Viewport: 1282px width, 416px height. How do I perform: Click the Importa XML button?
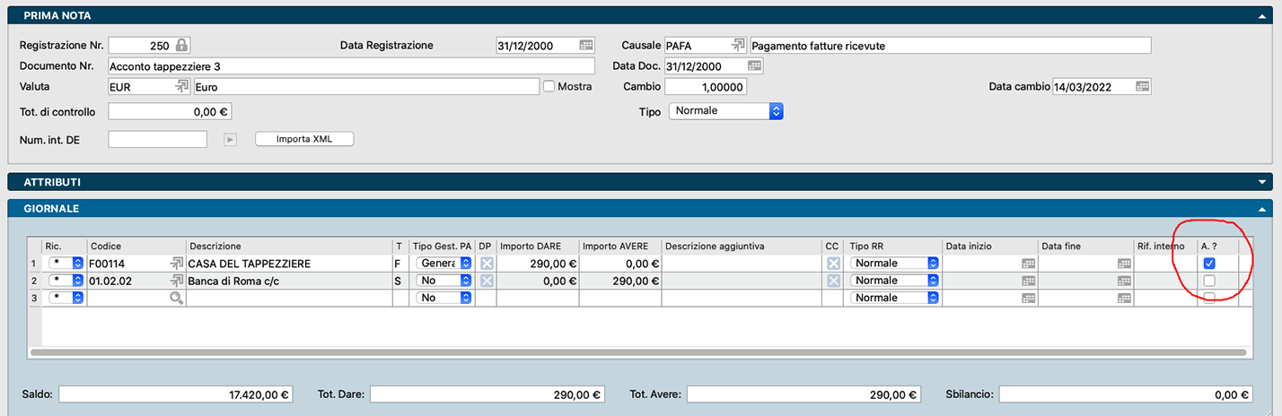point(304,139)
